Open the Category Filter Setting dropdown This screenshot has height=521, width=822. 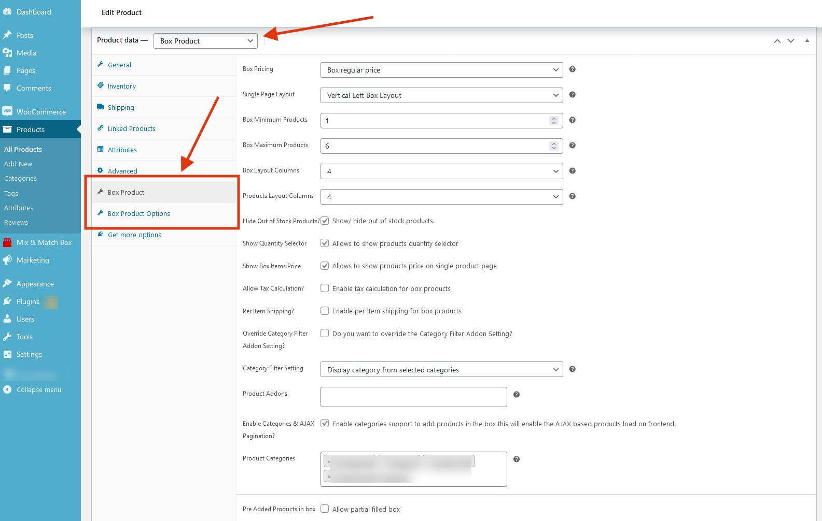442,370
